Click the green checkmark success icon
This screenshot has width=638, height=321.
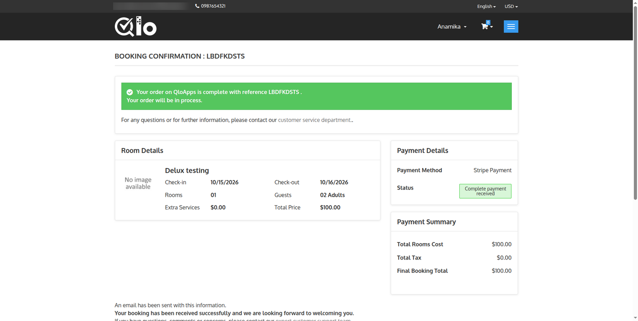click(130, 92)
